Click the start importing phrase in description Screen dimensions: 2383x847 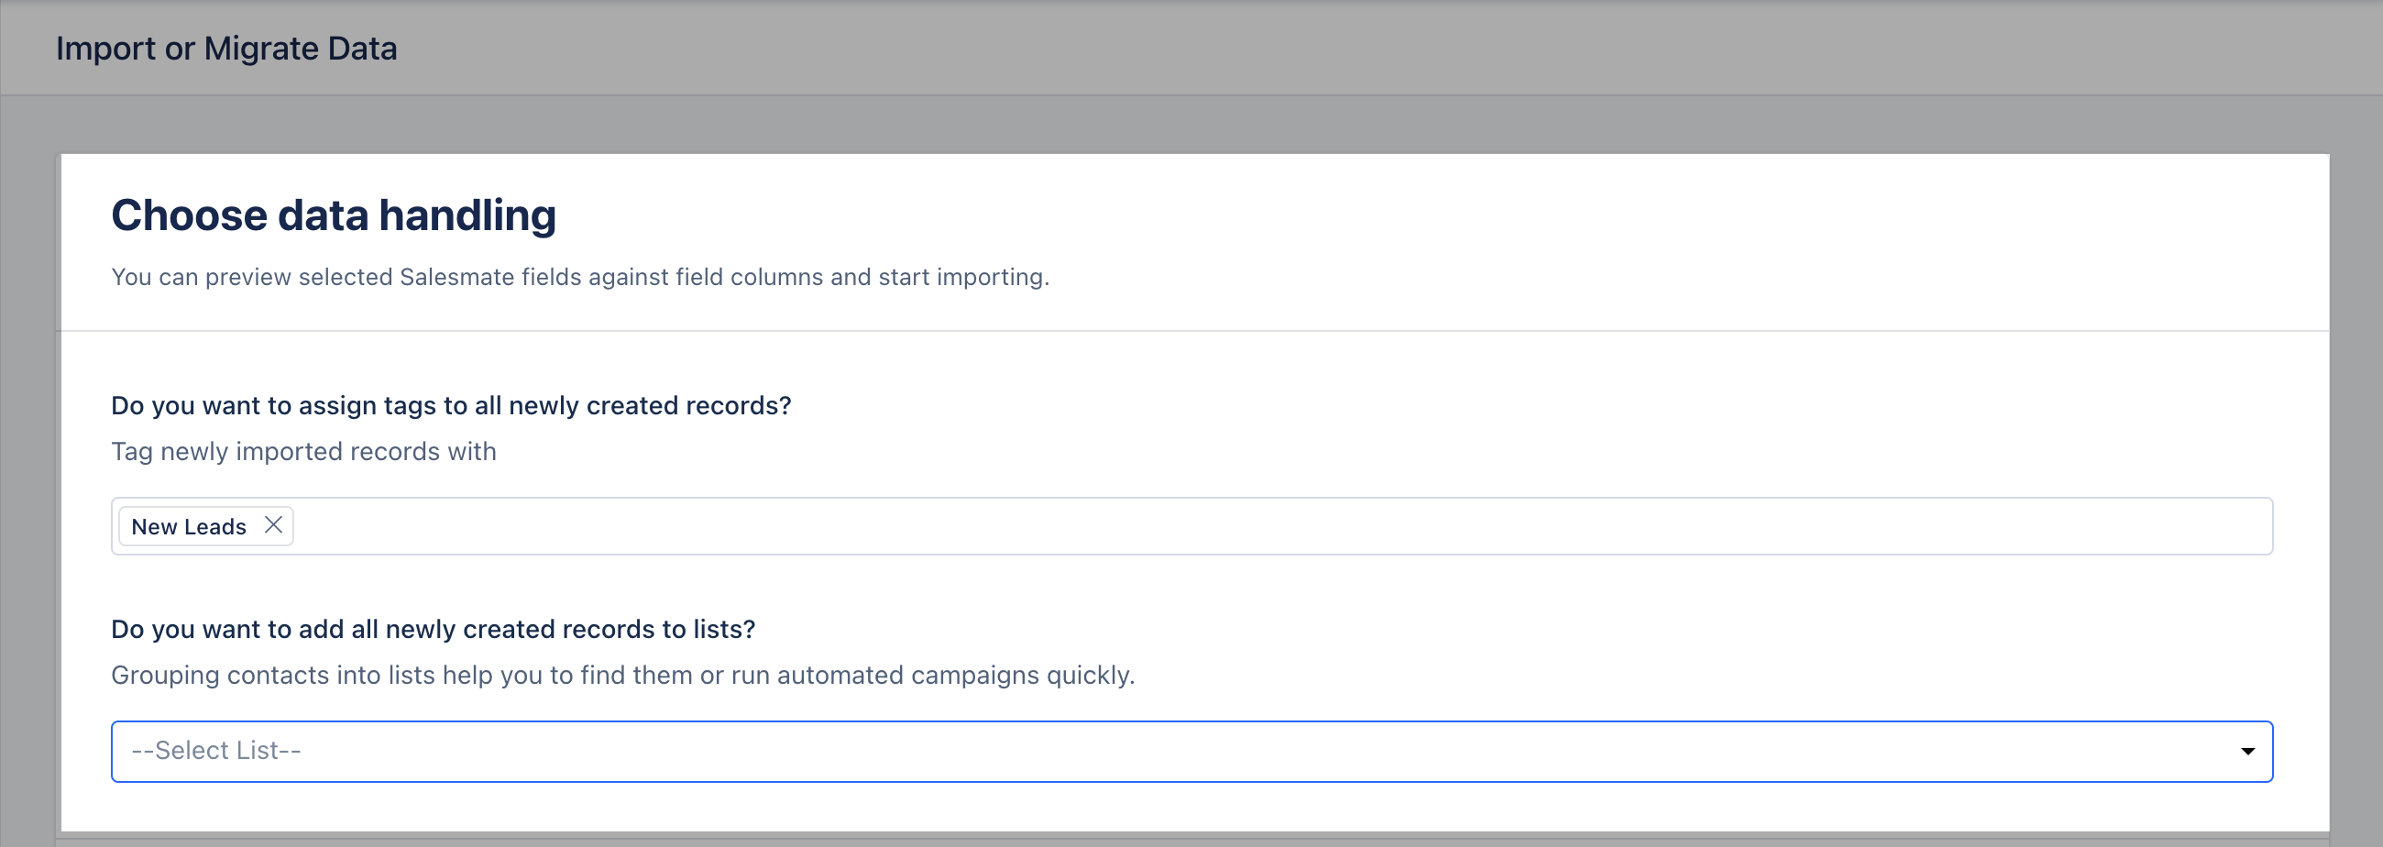pos(962,277)
